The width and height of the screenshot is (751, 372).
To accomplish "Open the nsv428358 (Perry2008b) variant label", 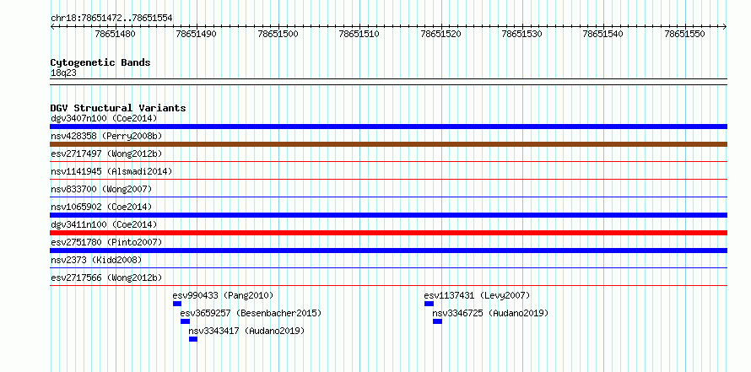I will (106, 136).
